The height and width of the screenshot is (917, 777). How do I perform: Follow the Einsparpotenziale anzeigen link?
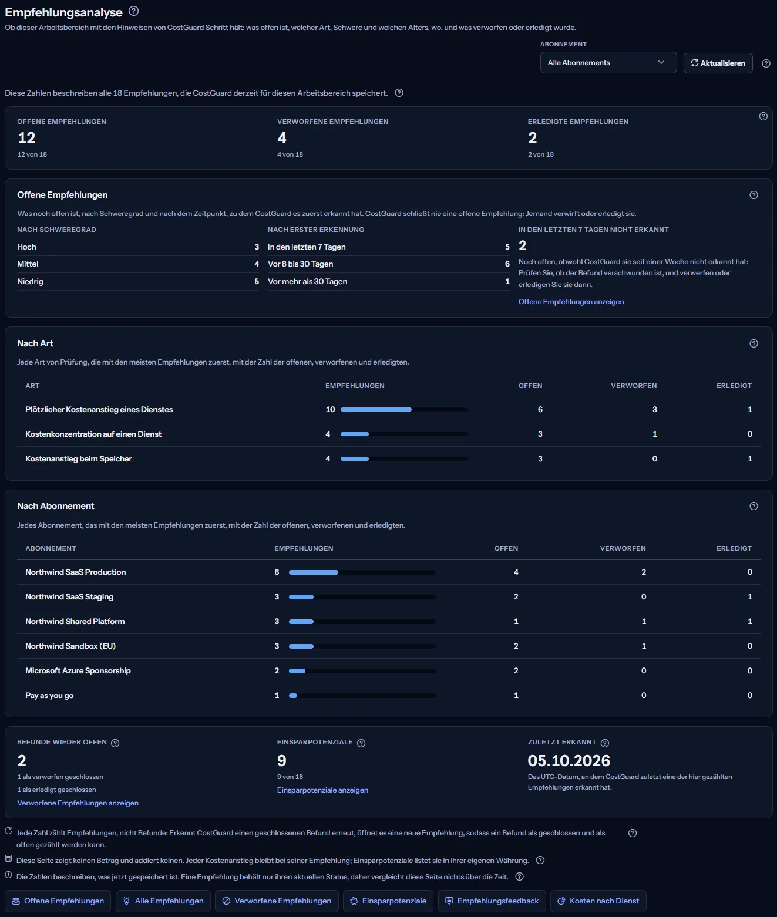(322, 790)
